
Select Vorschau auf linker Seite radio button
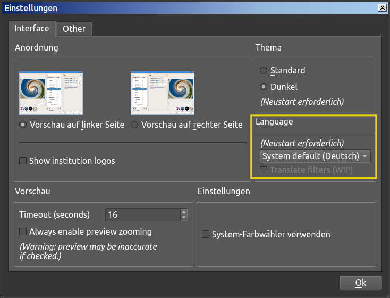click(23, 125)
